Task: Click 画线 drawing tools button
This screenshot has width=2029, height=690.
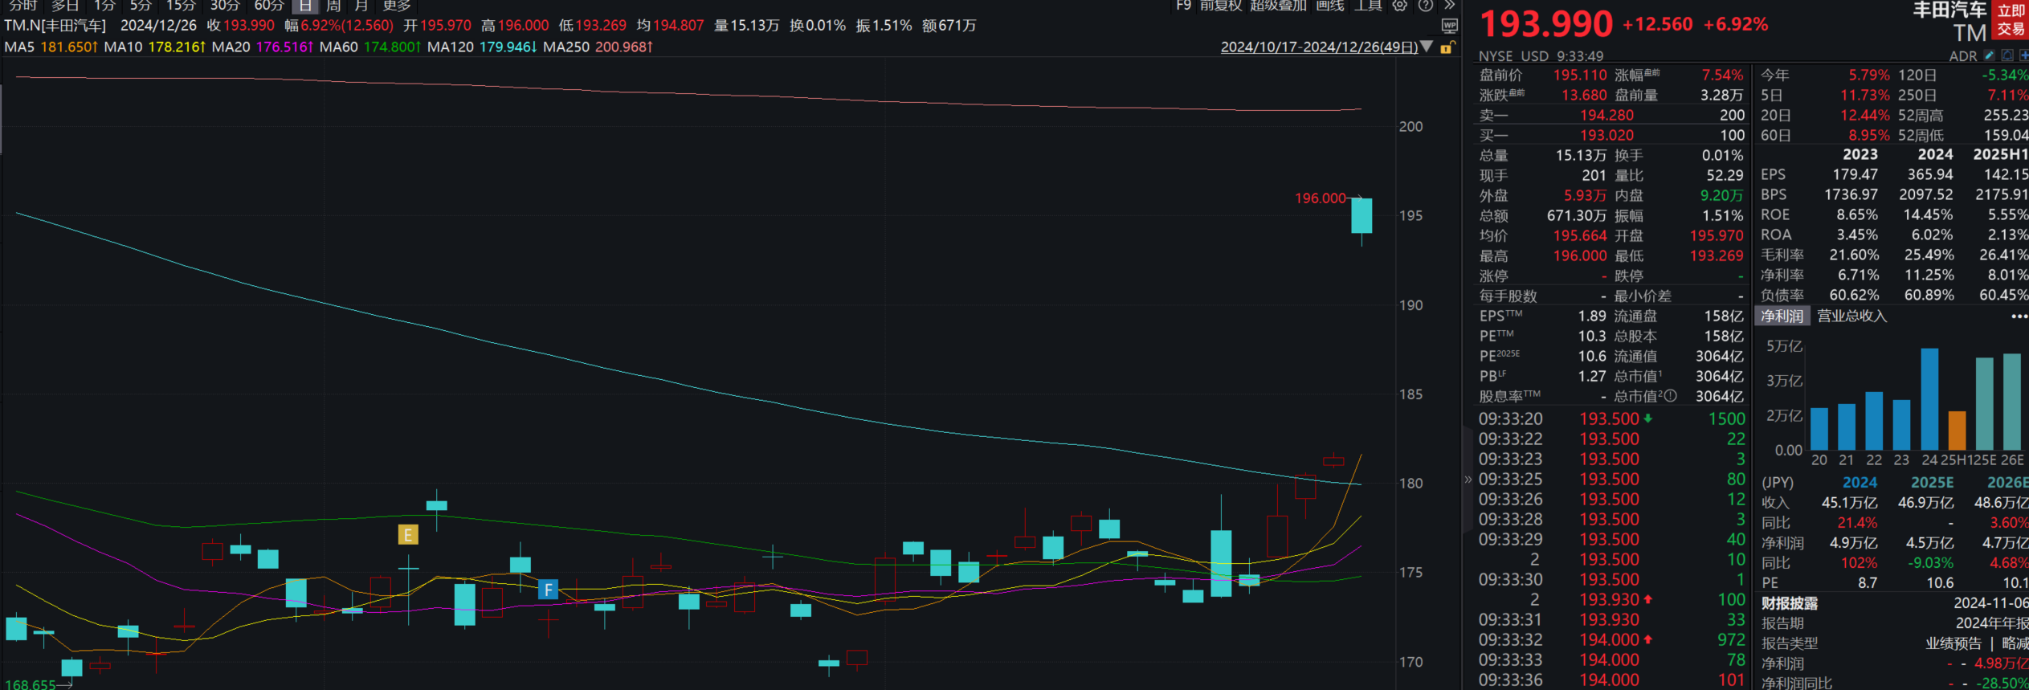Action: [x=1330, y=6]
